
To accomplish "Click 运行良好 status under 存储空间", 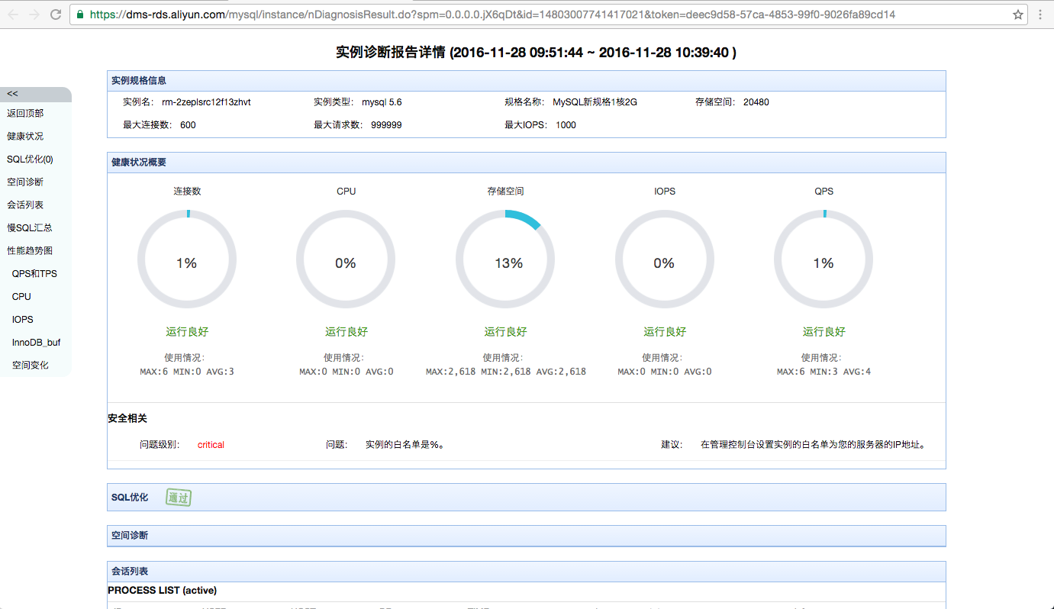I will pos(505,332).
